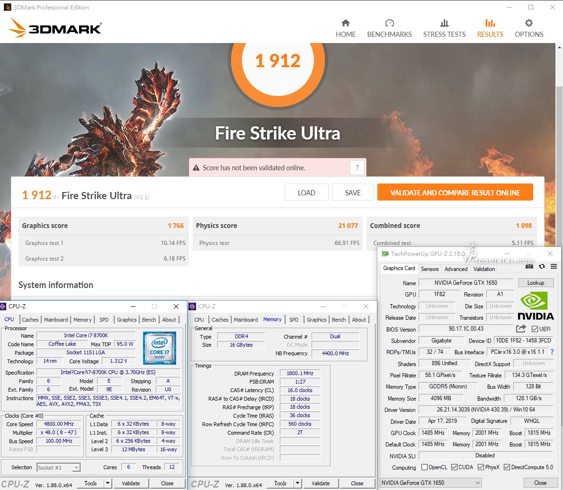Open the Benchmarks section in 3DMark
This screenshot has width=563, height=490.
(x=389, y=29)
